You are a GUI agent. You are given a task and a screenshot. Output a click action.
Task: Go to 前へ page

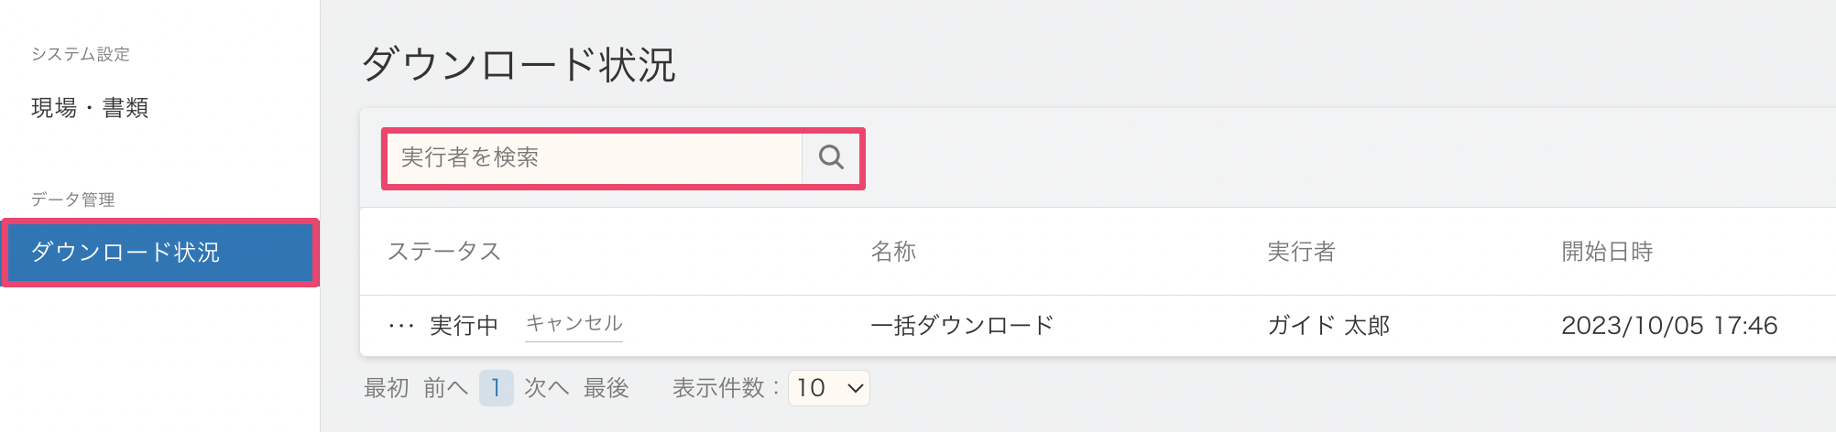point(446,388)
